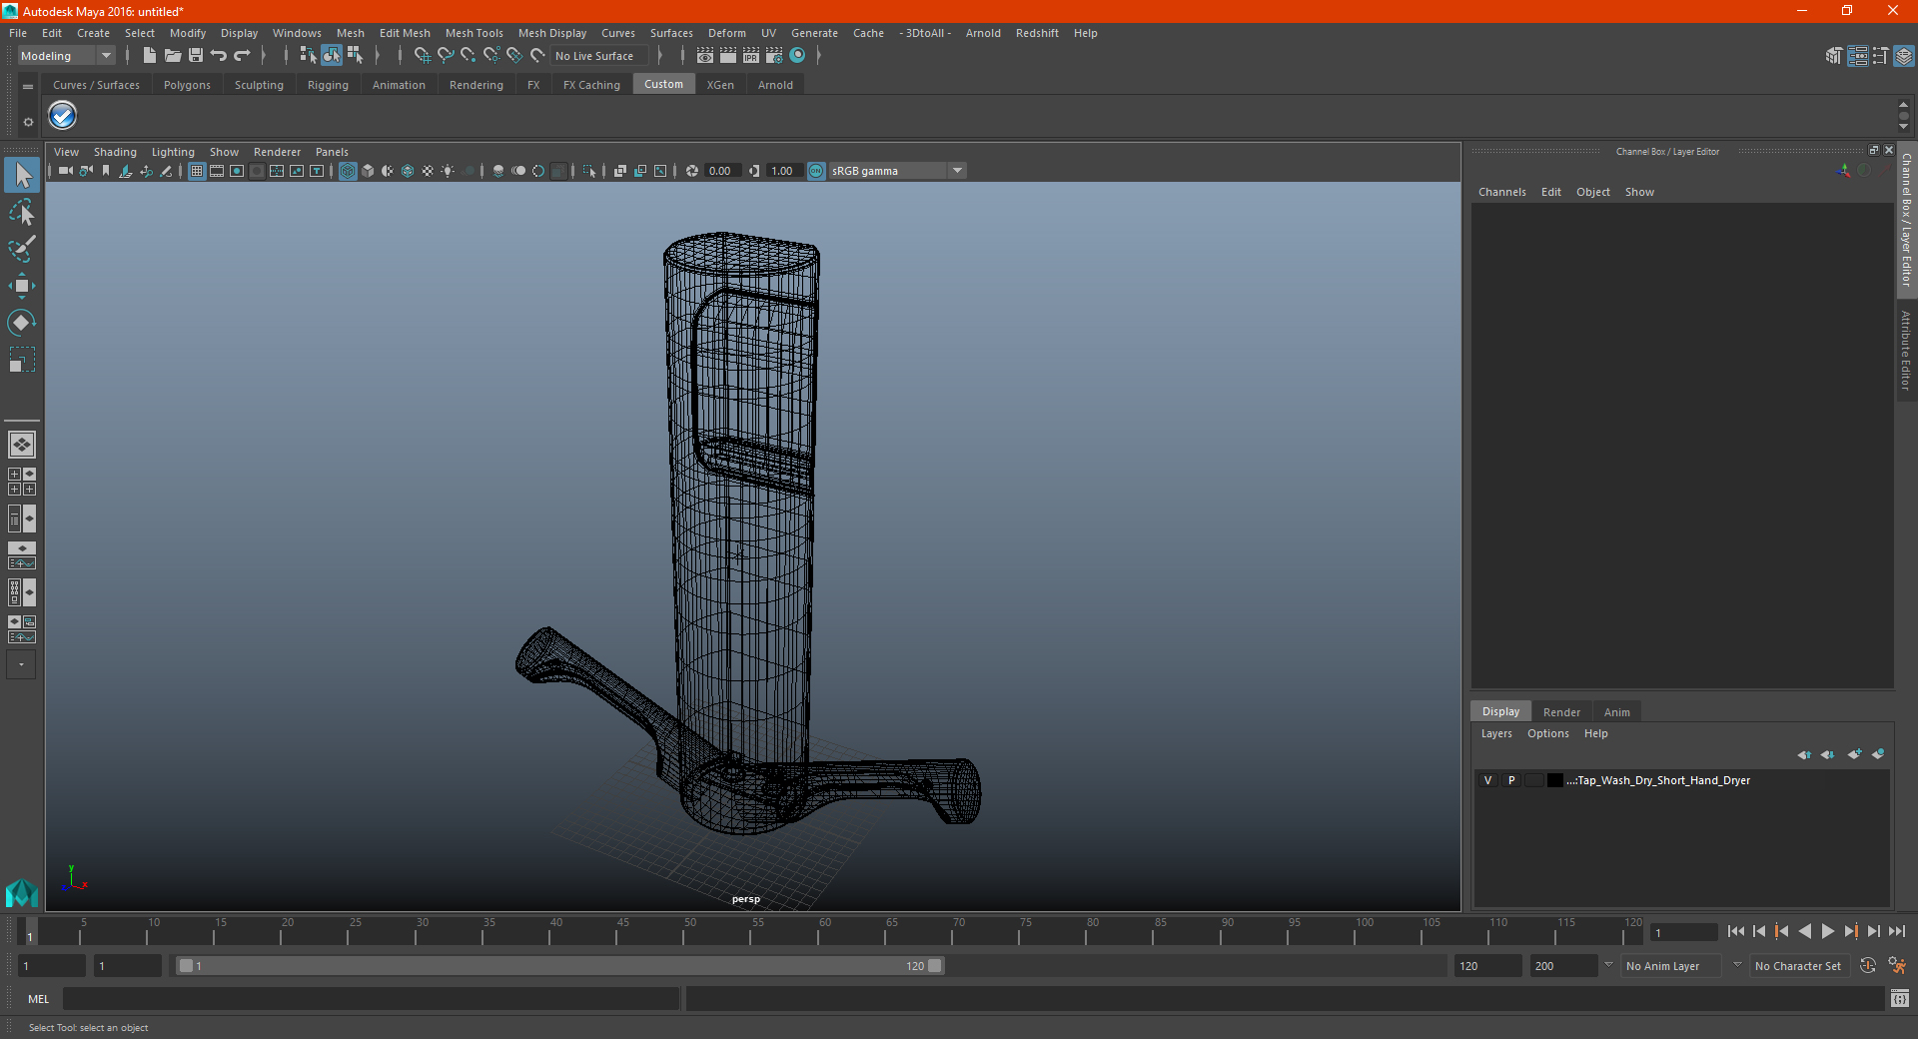Play animation forwards

click(1827, 931)
